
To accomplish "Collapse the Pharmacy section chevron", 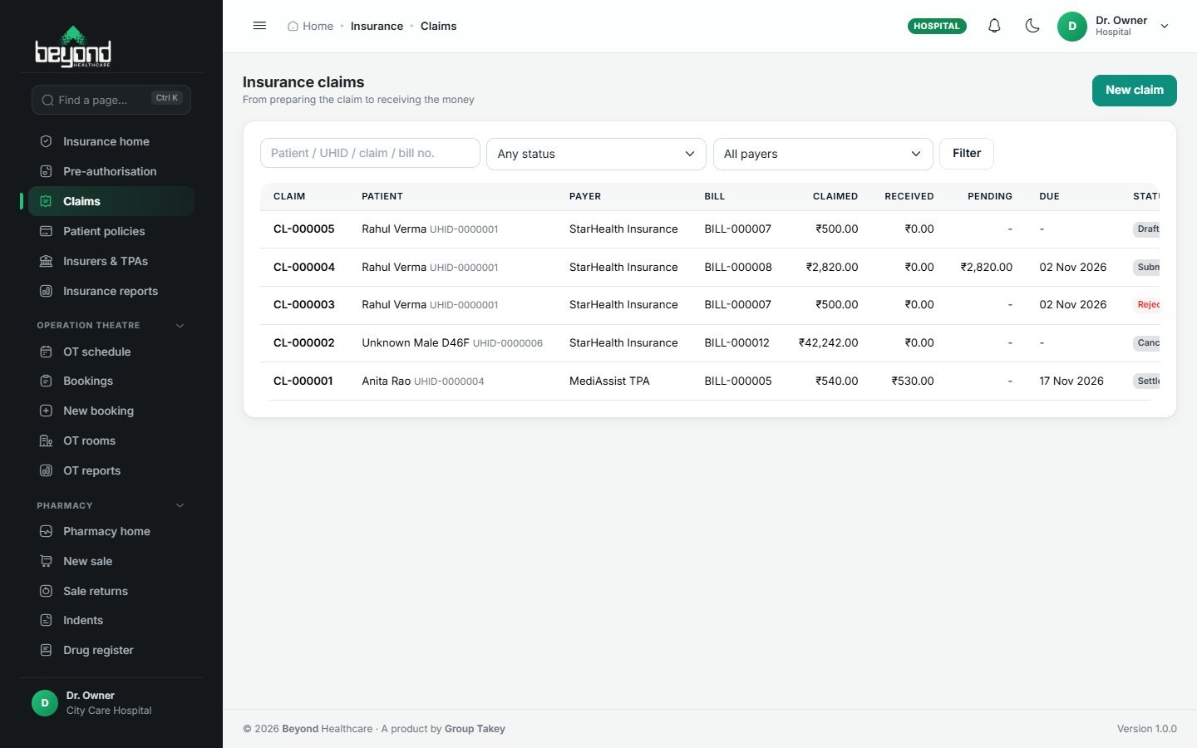I will pyautogui.click(x=180, y=505).
